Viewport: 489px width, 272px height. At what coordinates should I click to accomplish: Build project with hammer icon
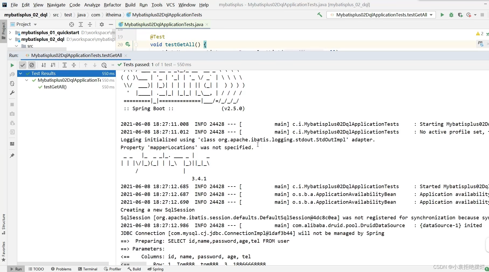coord(320,15)
